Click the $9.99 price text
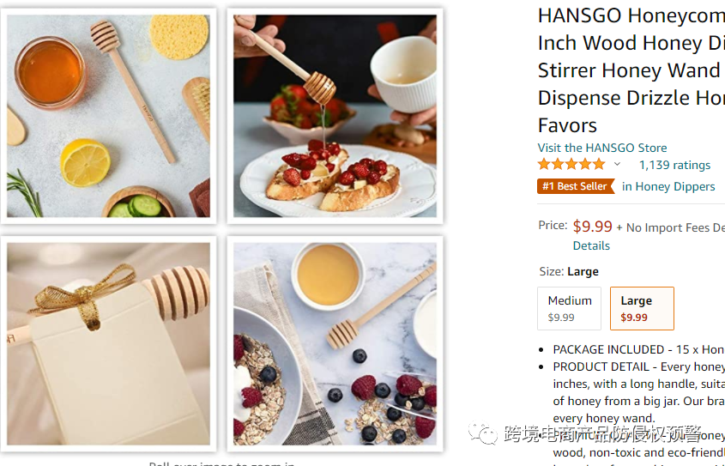Image resolution: width=725 pixels, height=466 pixels. [592, 227]
